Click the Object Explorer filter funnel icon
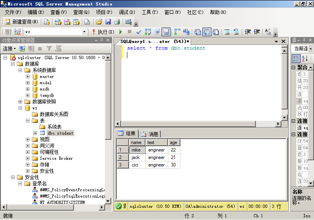314x220 pixels. [49, 48]
